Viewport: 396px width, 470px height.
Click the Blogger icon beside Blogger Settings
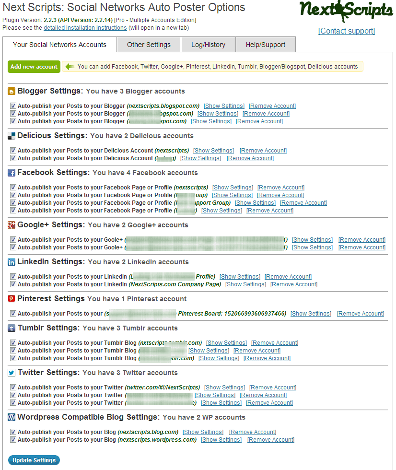[x=12, y=92]
